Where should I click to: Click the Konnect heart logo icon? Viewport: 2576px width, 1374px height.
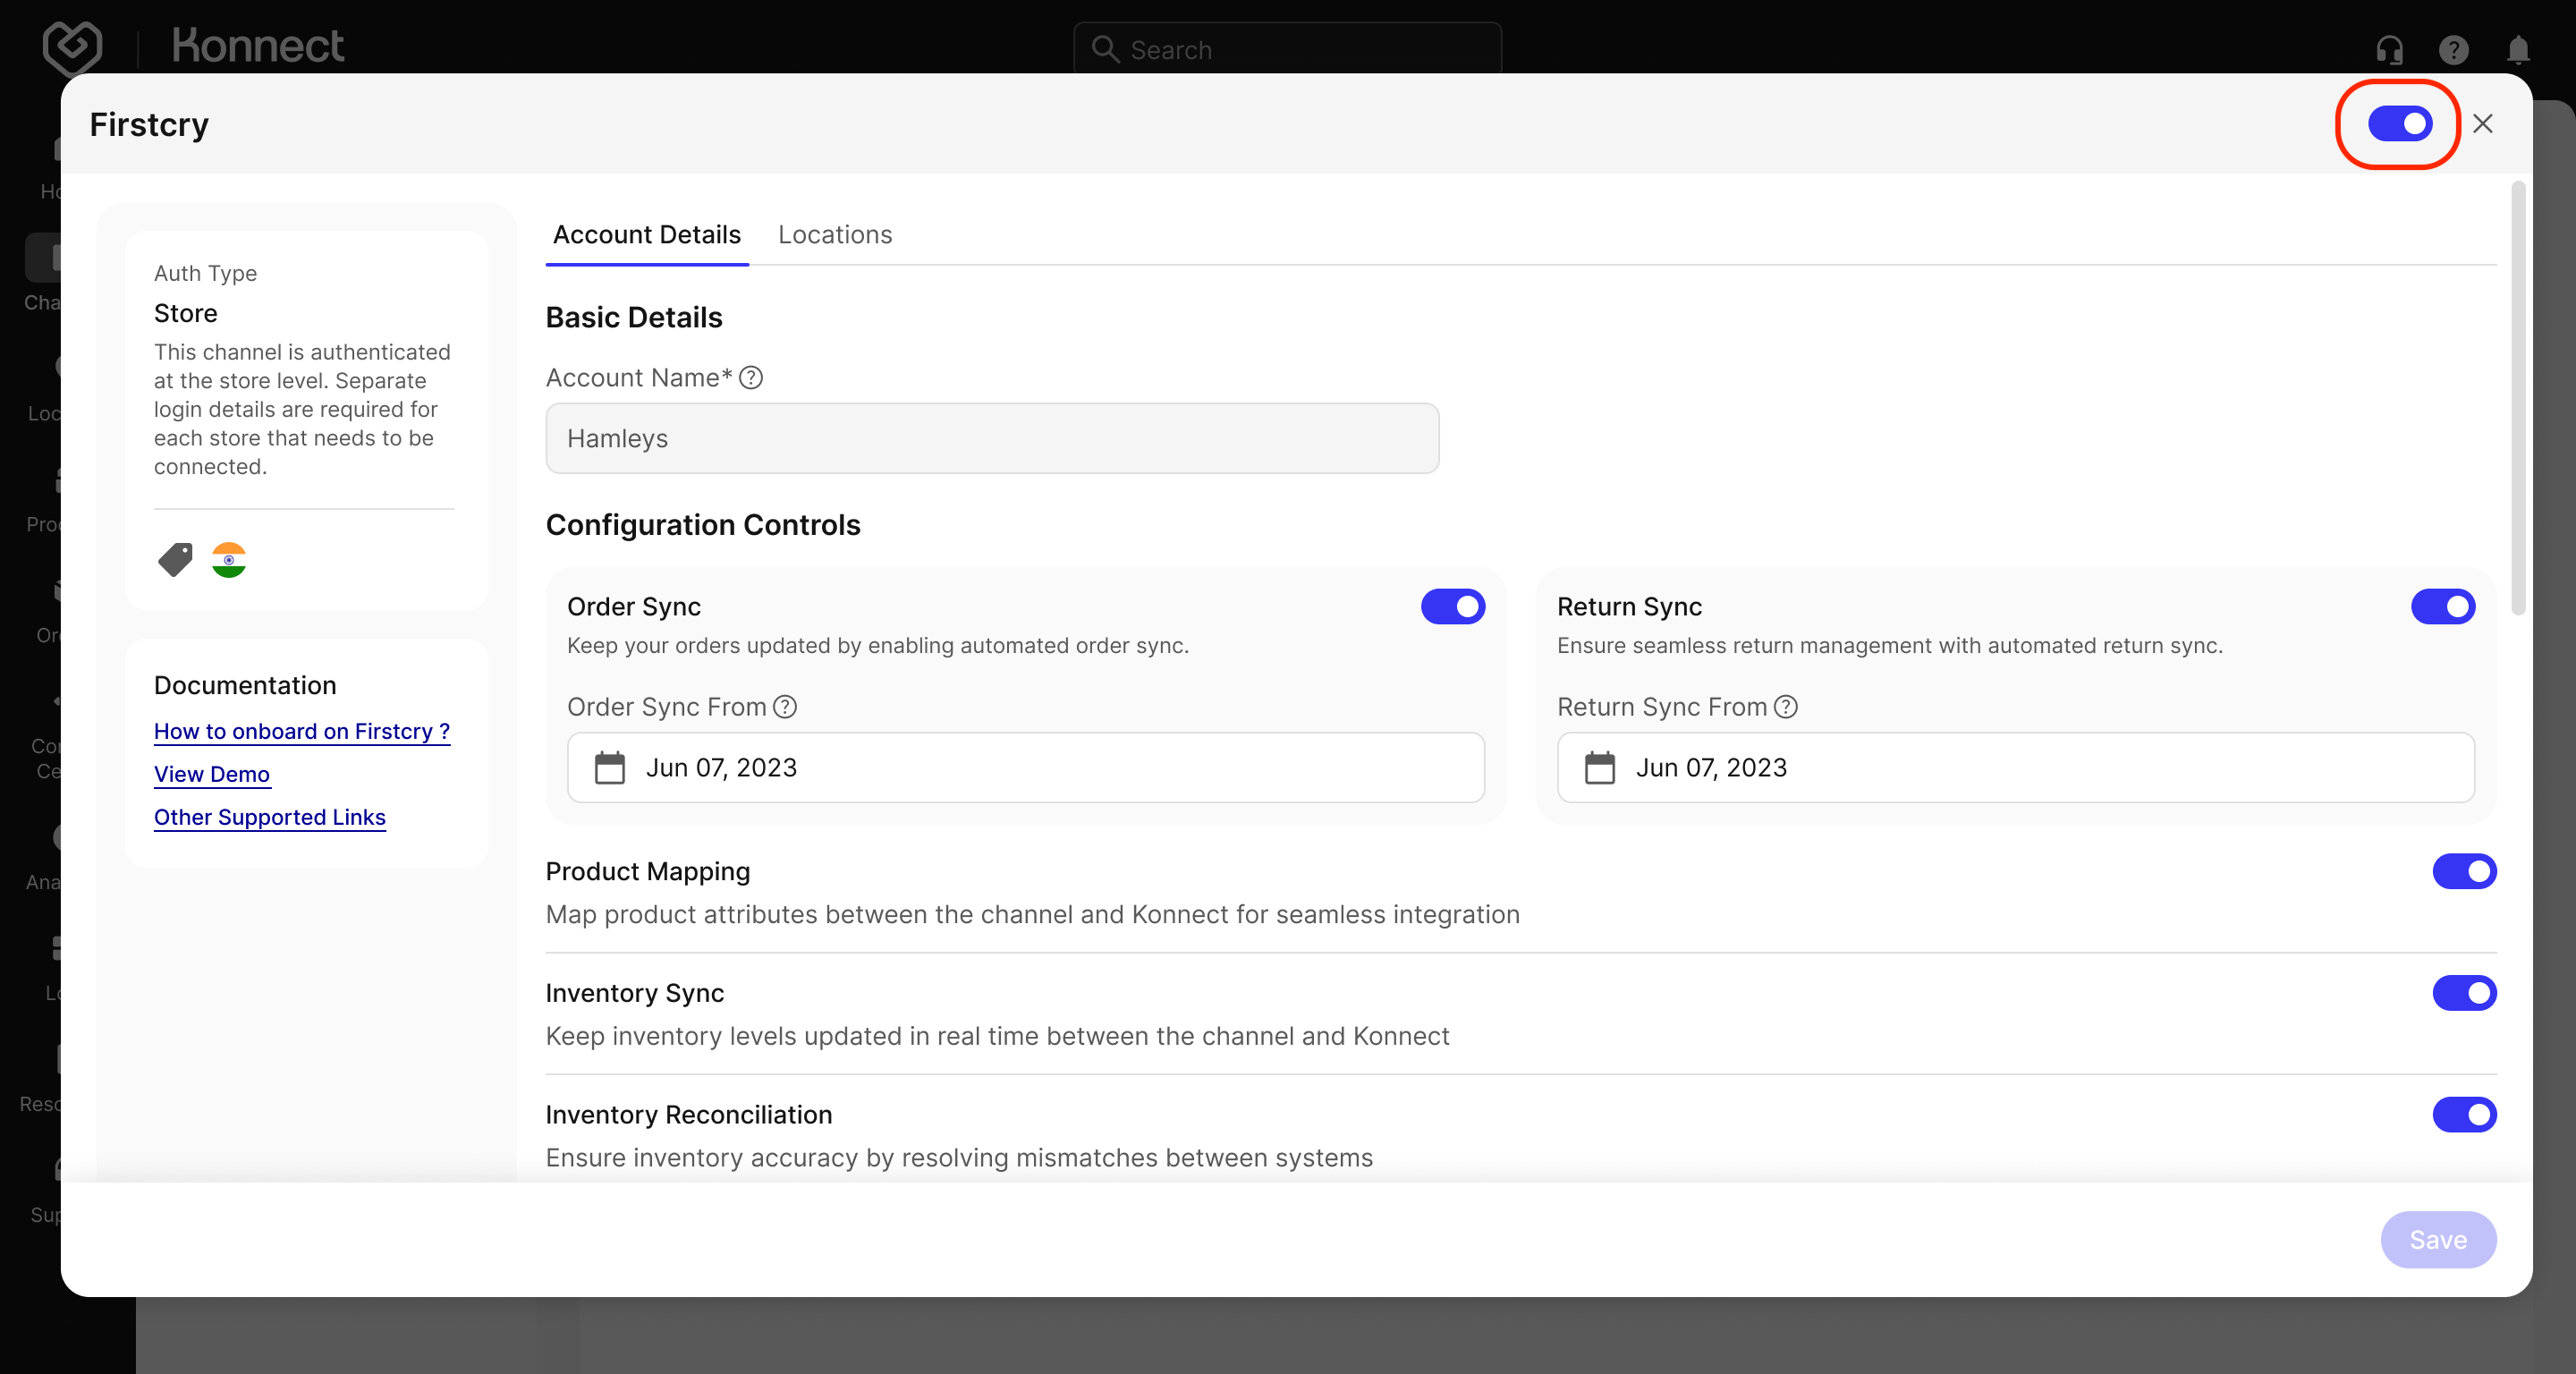coord(73,47)
